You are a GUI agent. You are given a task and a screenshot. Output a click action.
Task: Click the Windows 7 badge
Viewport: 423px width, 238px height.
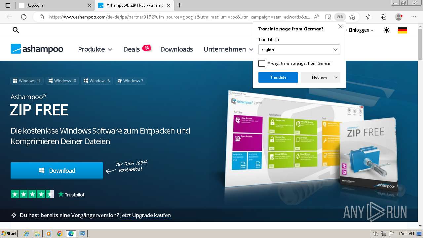(x=131, y=81)
